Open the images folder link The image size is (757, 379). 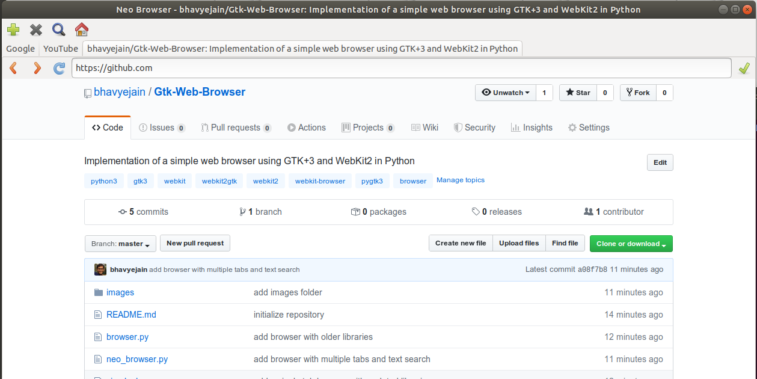coord(120,292)
